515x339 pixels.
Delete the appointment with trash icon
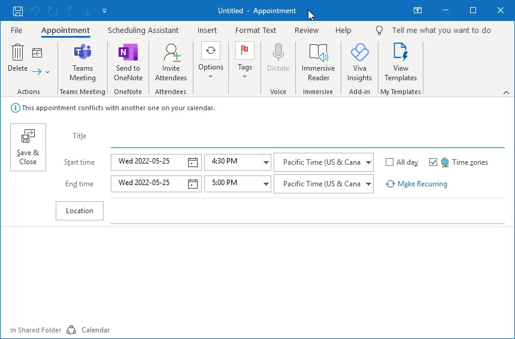18,58
